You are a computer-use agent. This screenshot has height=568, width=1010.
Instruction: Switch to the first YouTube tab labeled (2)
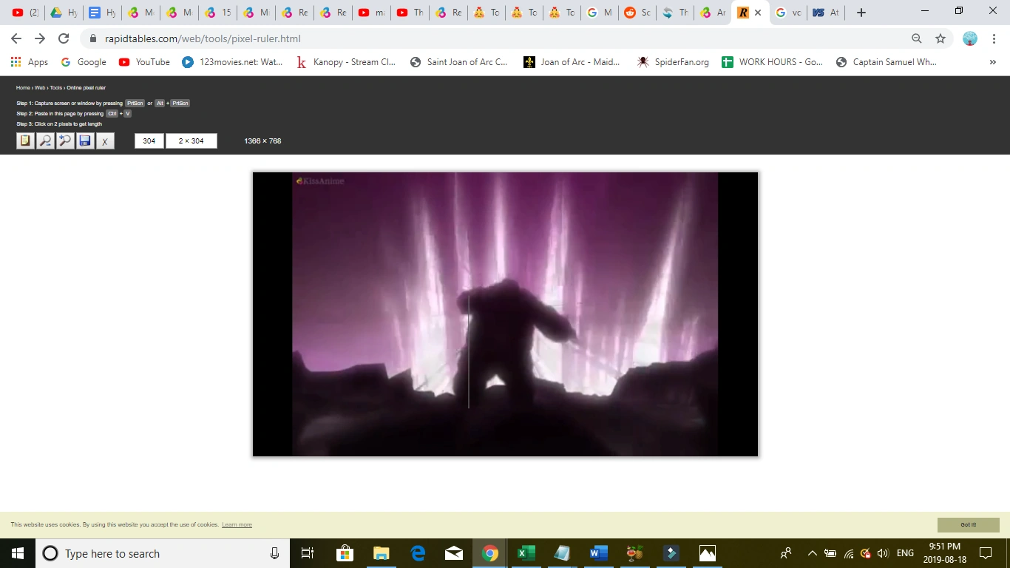pyautogui.click(x=26, y=13)
